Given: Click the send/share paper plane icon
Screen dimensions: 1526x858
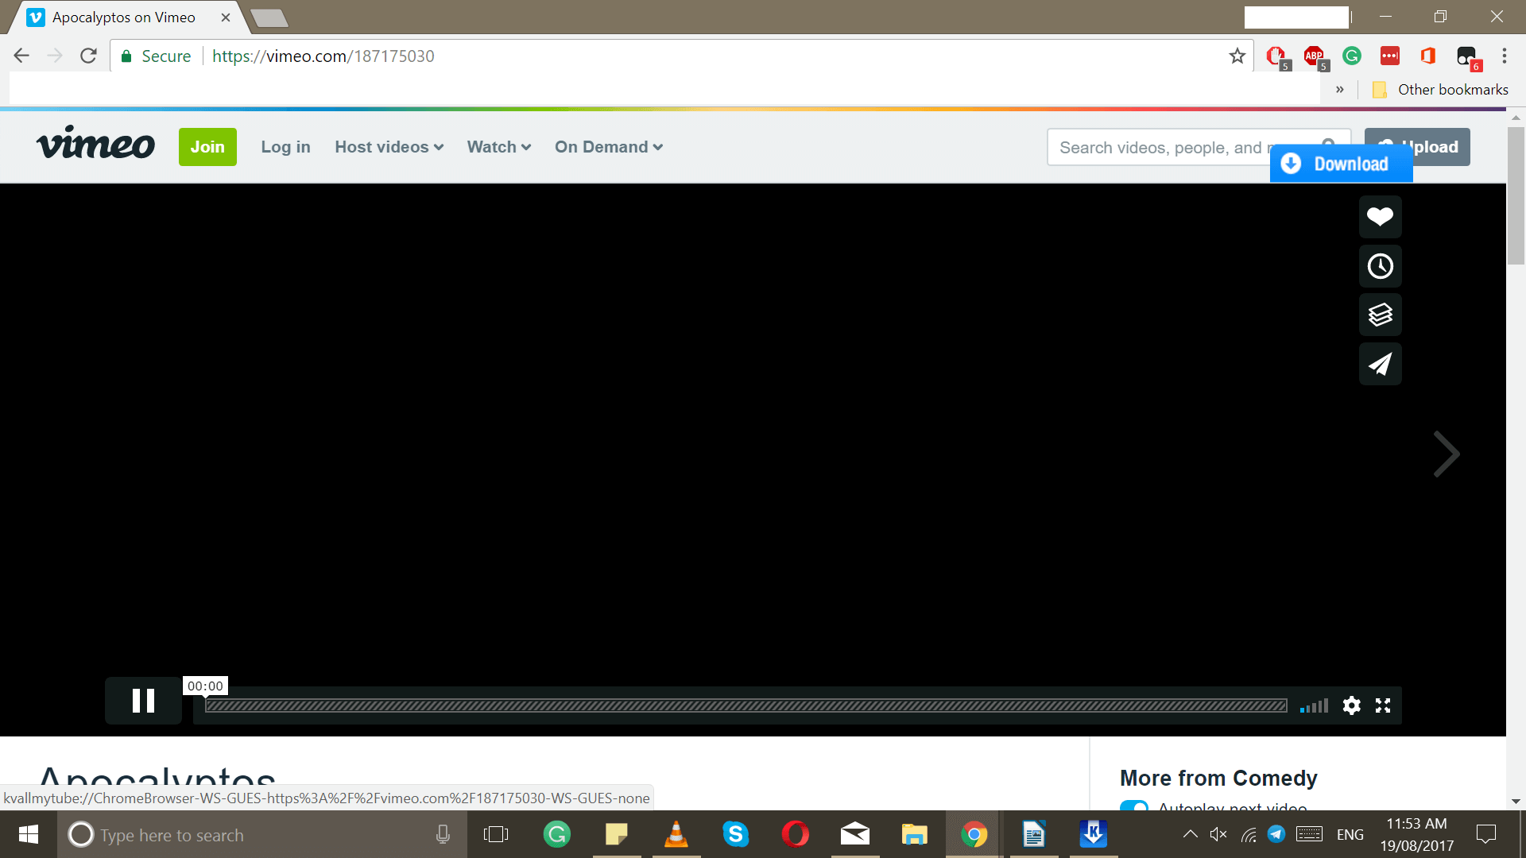Looking at the screenshot, I should pyautogui.click(x=1379, y=364).
